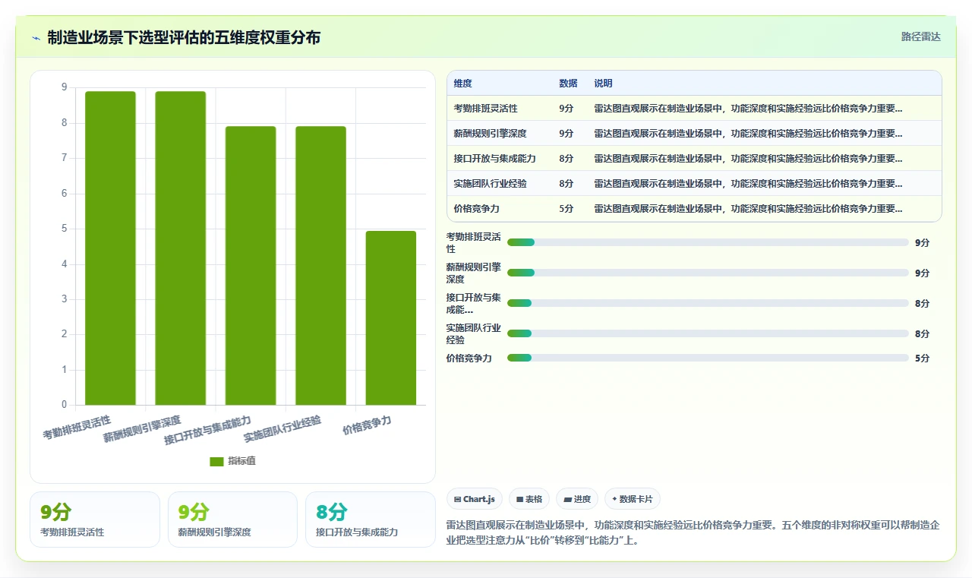Click the Chart.js chip icon

457,499
